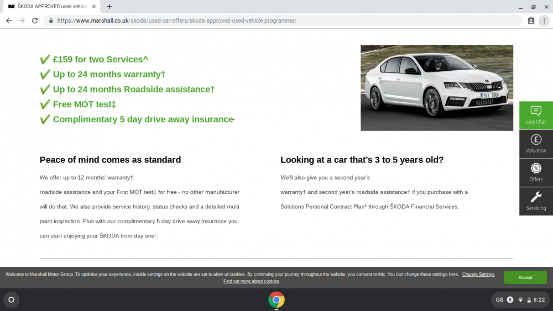This screenshot has width=553, height=311.
Task: Open Find out more about cookies link
Action: tap(251, 281)
